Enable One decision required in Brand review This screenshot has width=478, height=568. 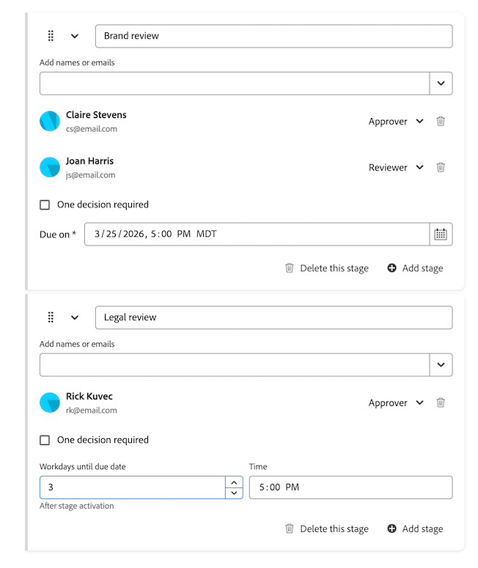[45, 205]
